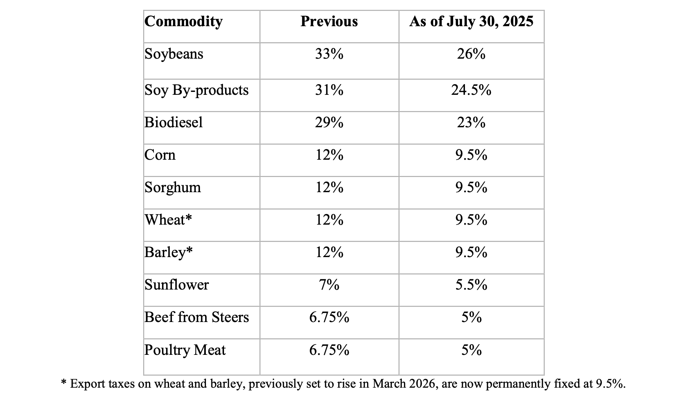Image resolution: width=676 pixels, height=405 pixels.
Task: Select the Sorghum commodity cell
Action: point(173,187)
